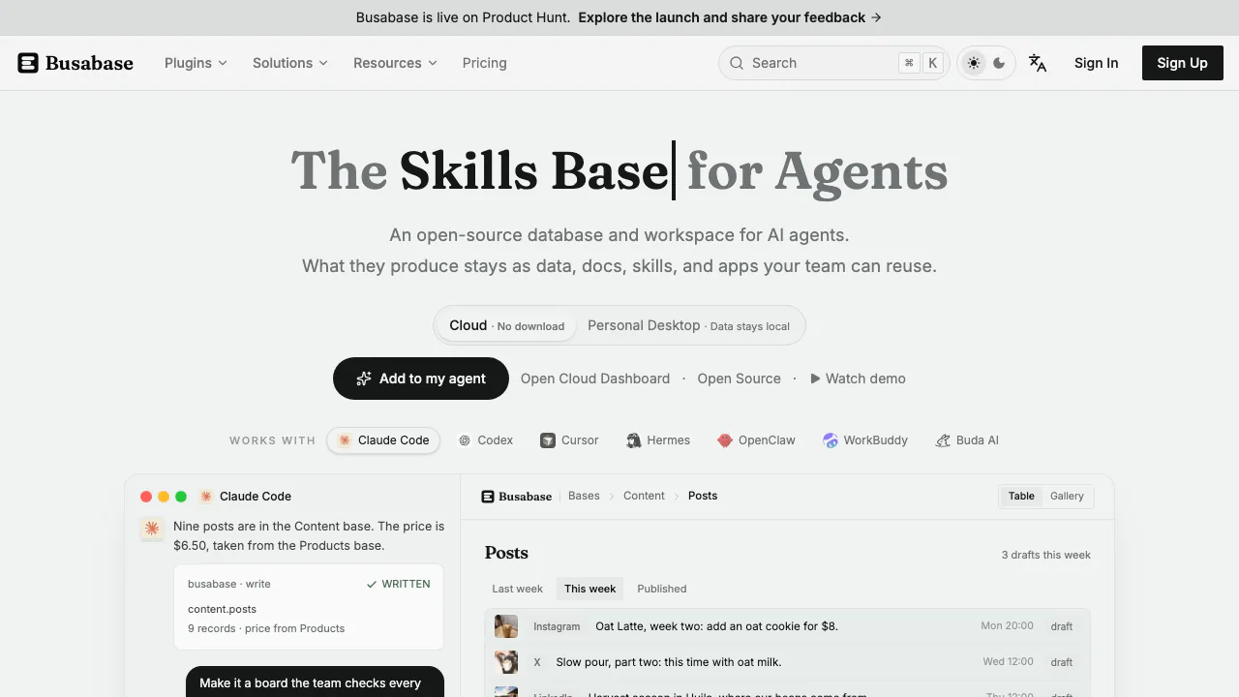Switch the Posts view to Table
The image size is (1239, 697).
coord(1021,496)
